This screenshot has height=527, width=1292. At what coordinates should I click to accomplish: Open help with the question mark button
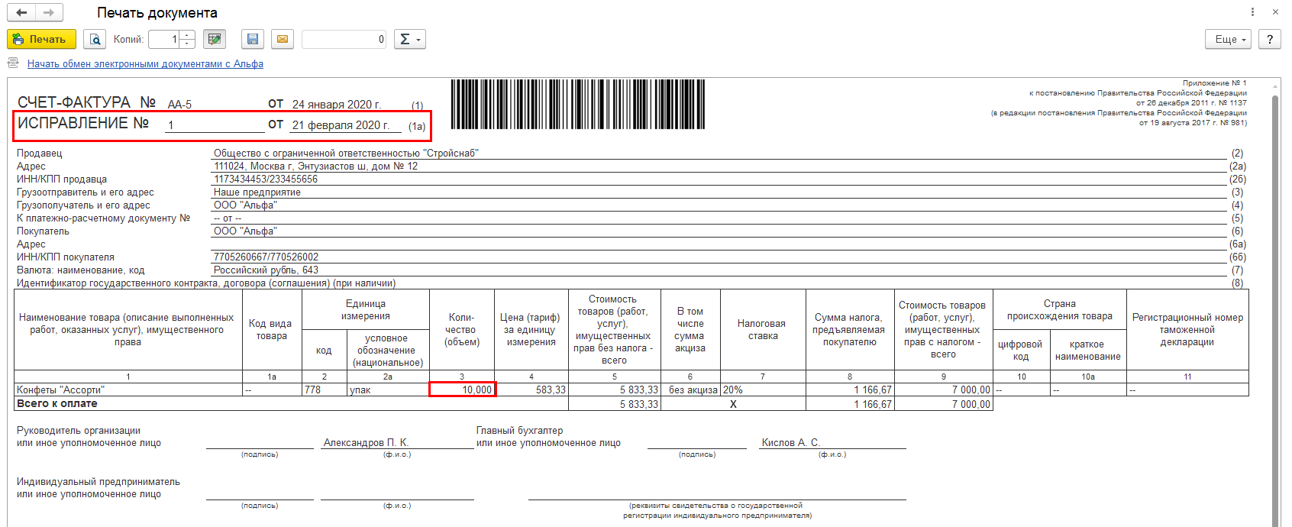click(x=1270, y=39)
